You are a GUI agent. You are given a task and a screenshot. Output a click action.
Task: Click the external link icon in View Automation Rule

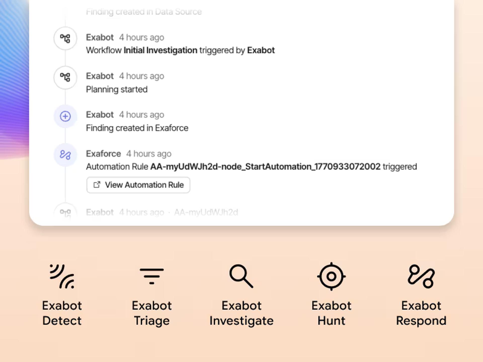[97, 185]
